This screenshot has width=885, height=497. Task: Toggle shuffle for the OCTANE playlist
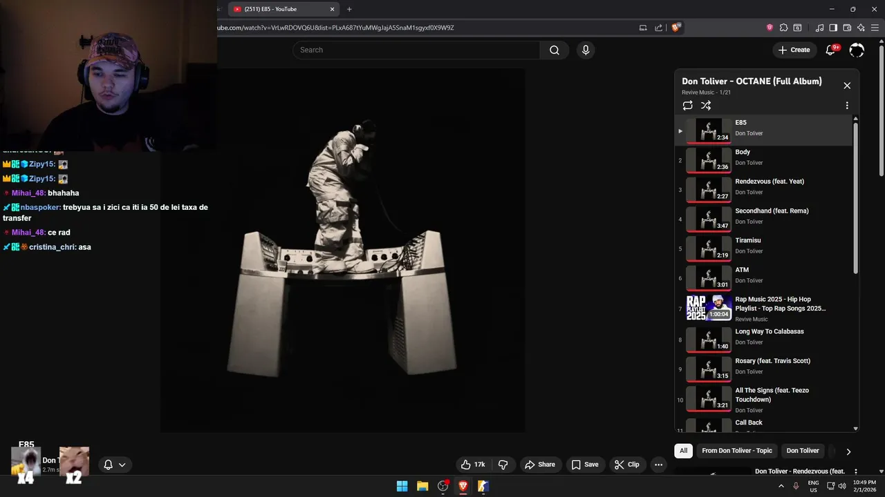coord(706,106)
